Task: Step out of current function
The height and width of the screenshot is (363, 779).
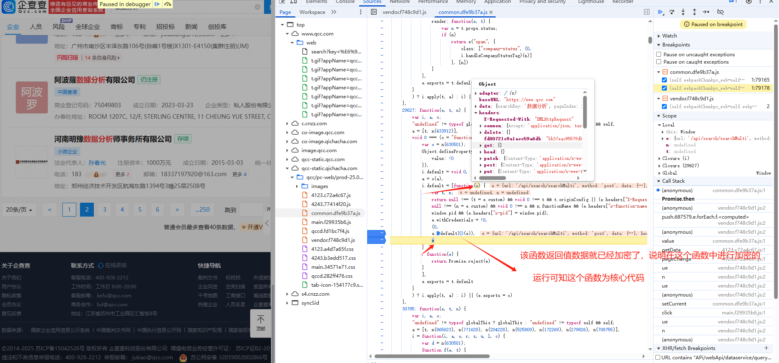Action: [695, 12]
